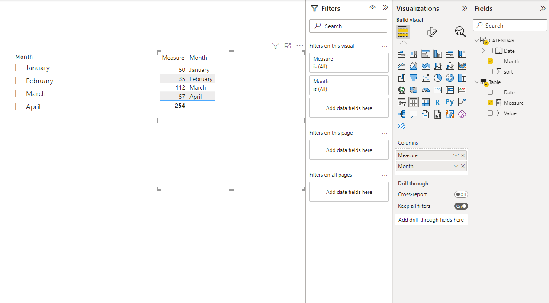Select the card visual with 123
Screen dimensions: 549x303
point(438,90)
